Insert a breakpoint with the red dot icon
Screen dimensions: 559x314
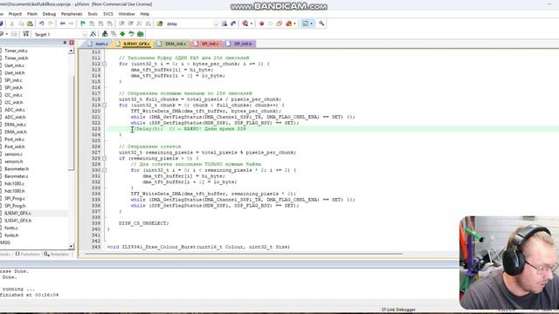tap(261, 24)
